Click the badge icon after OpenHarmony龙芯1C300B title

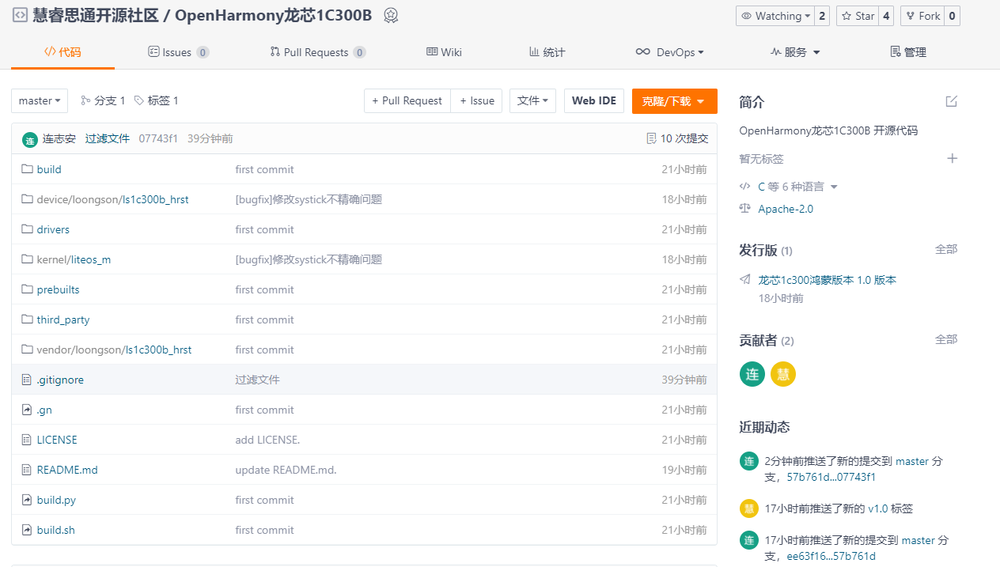(391, 15)
